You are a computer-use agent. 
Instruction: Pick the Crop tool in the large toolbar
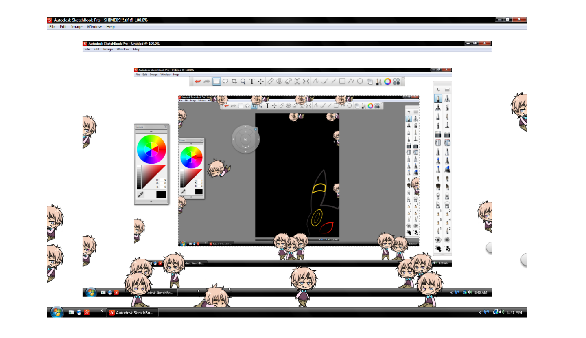(234, 81)
